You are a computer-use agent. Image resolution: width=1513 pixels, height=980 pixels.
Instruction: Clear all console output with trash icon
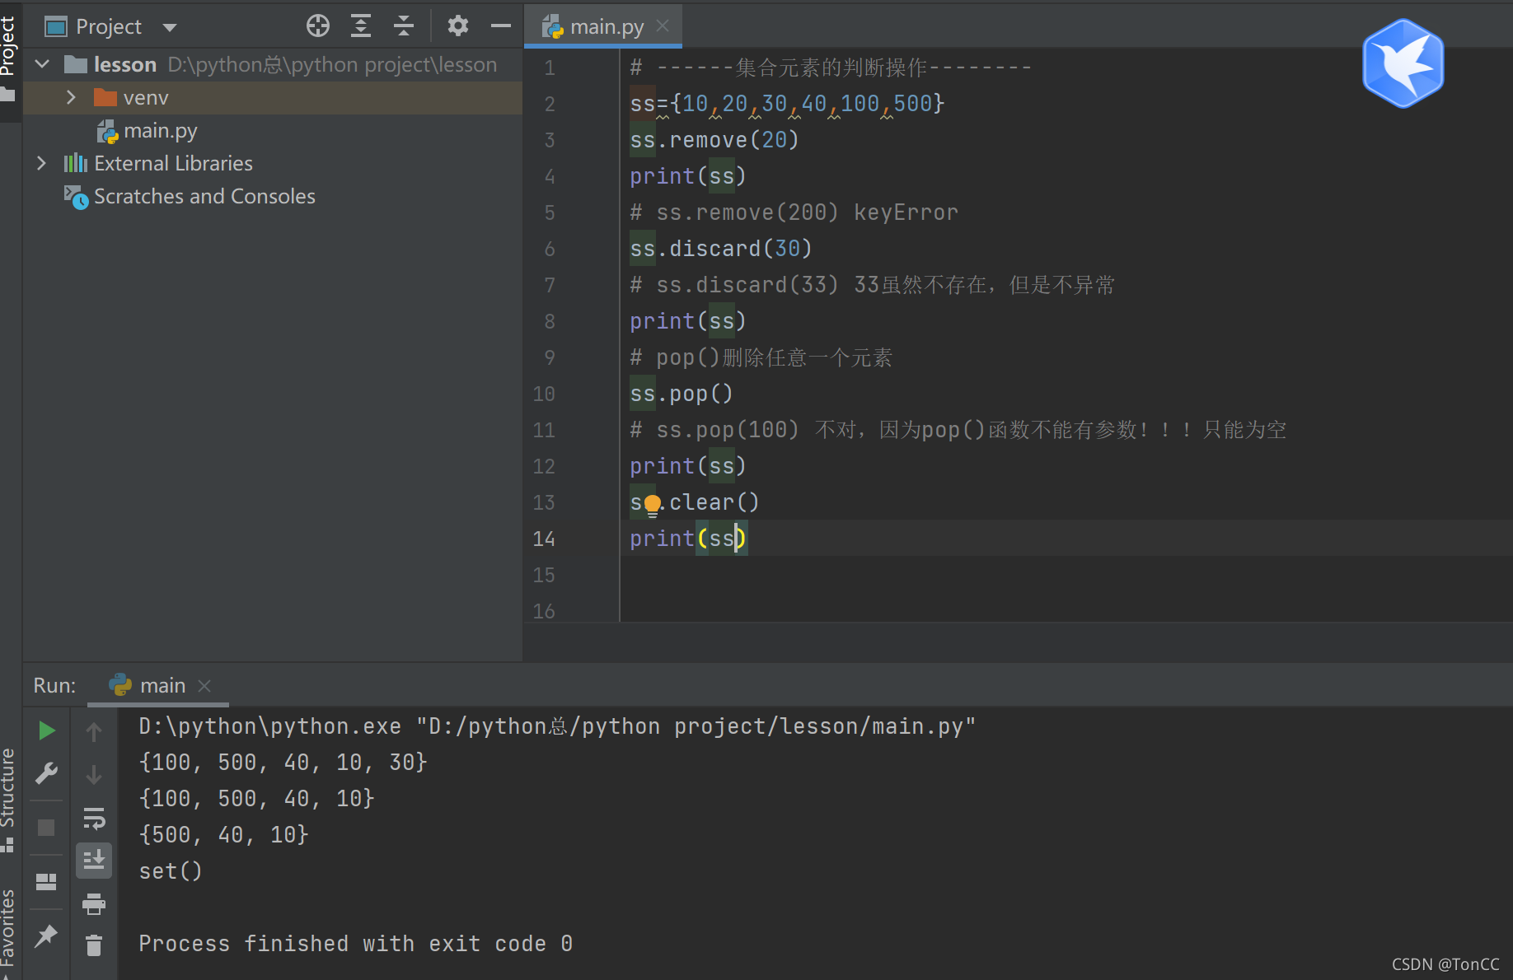(94, 945)
